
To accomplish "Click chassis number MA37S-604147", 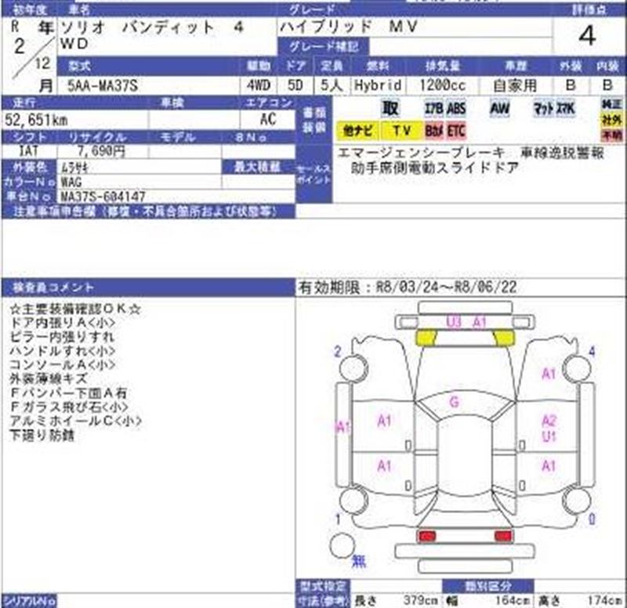I will point(103,197).
